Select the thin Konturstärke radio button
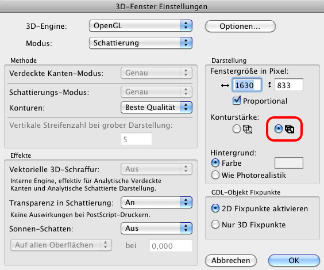The width and height of the screenshot is (324, 270). 236,129
